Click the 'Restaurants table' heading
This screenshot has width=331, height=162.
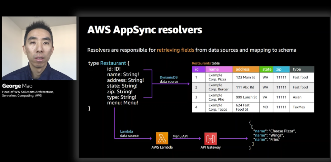click(x=205, y=63)
